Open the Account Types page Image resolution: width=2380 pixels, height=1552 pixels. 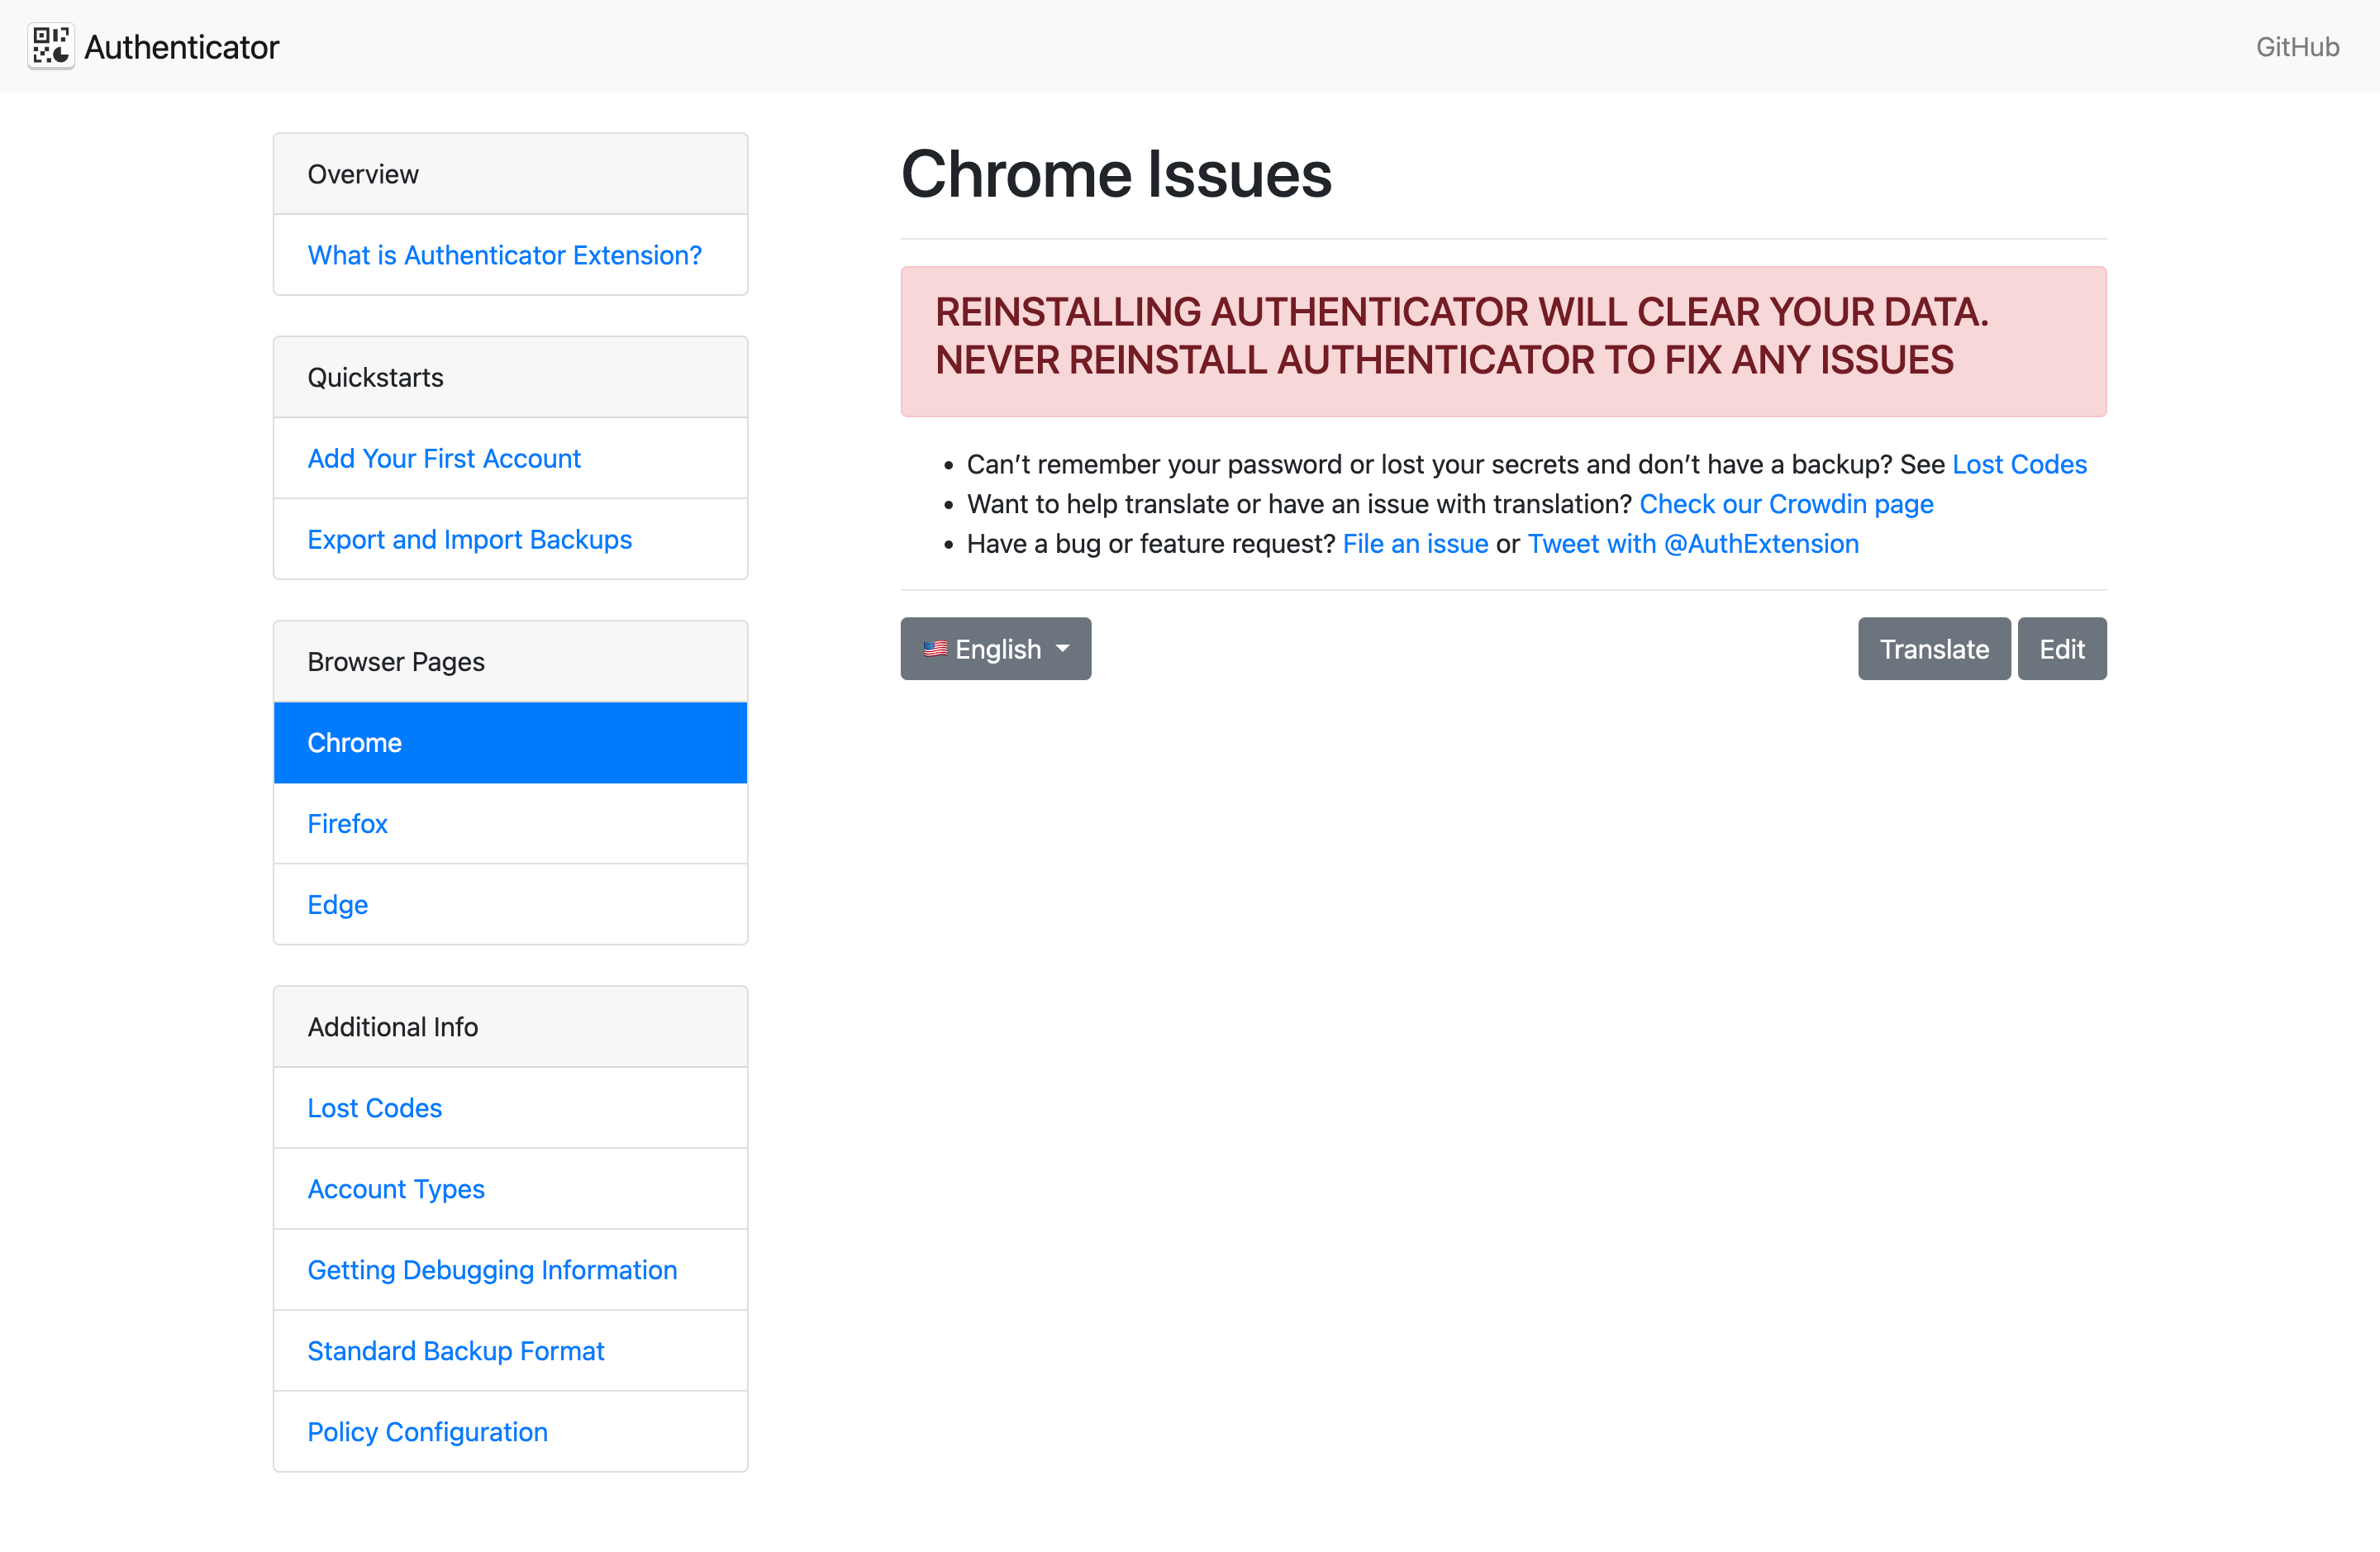pyautogui.click(x=395, y=1189)
